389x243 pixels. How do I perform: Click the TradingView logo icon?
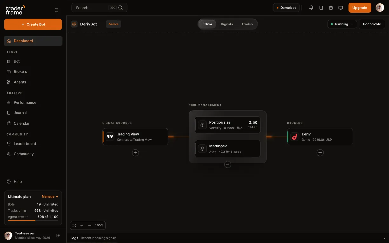pos(110,137)
